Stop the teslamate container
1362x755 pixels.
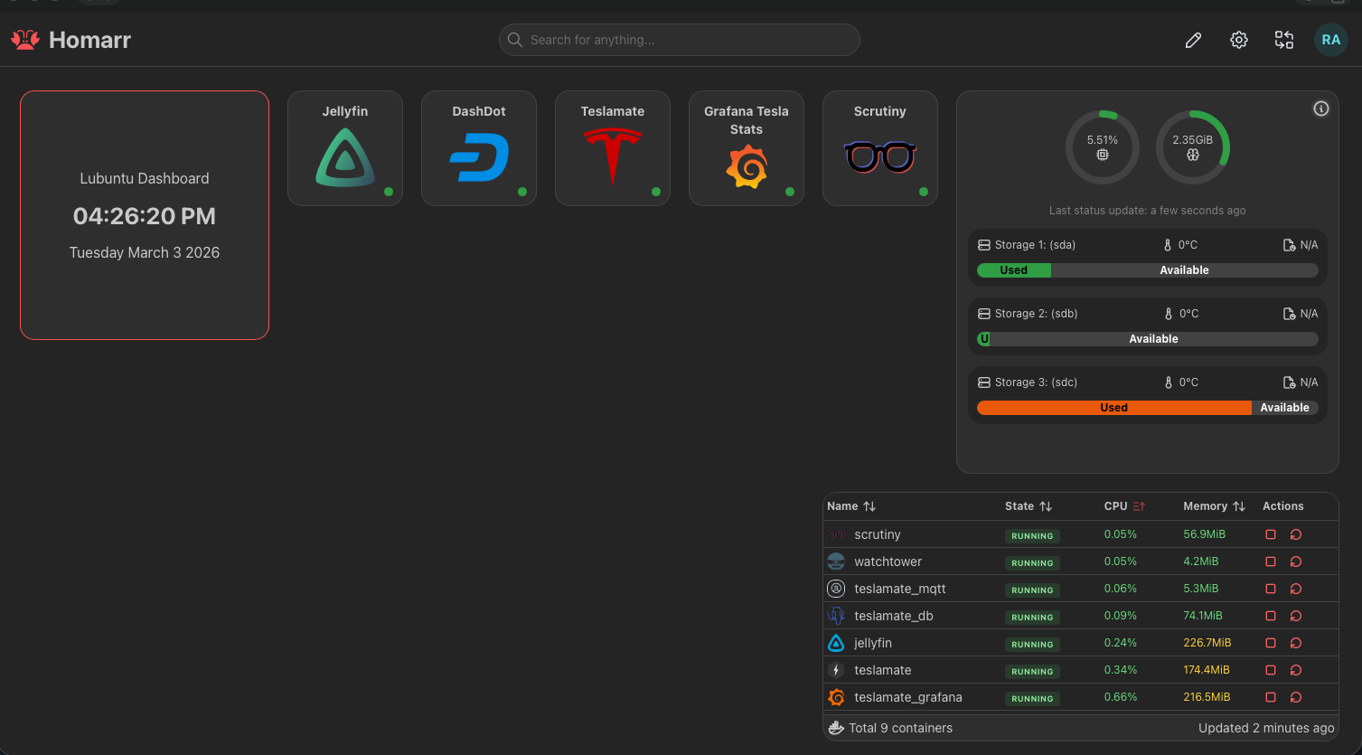(x=1271, y=670)
